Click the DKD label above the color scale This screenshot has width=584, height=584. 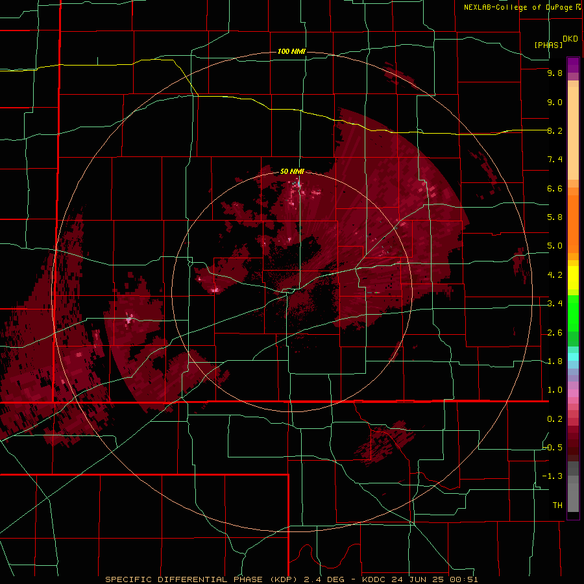pos(570,39)
